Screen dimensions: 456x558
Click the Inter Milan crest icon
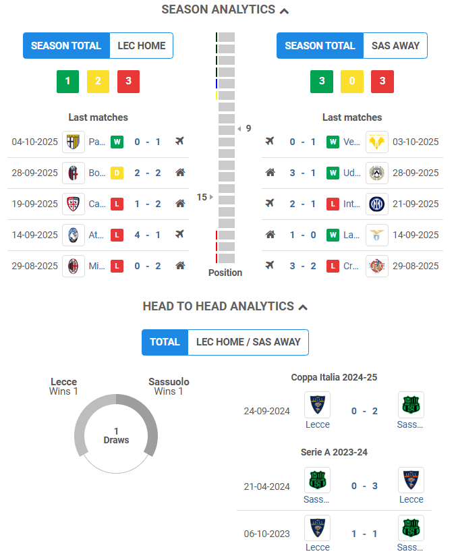(377, 204)
